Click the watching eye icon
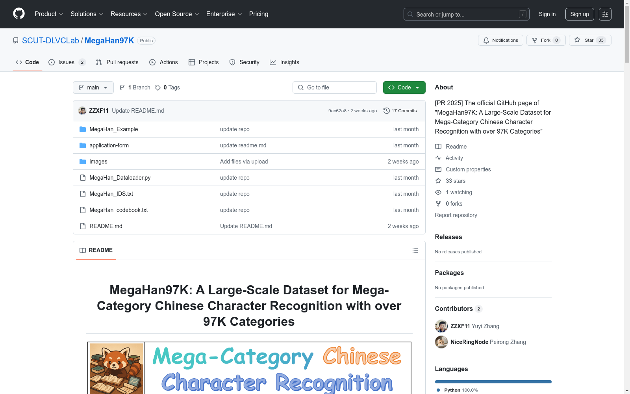The width and height of the screenshot is (630, 394). (x=438, y=192)
